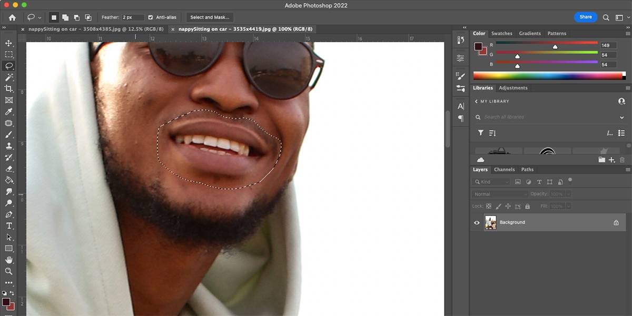Select the Move tool

(x=8, y=43)
